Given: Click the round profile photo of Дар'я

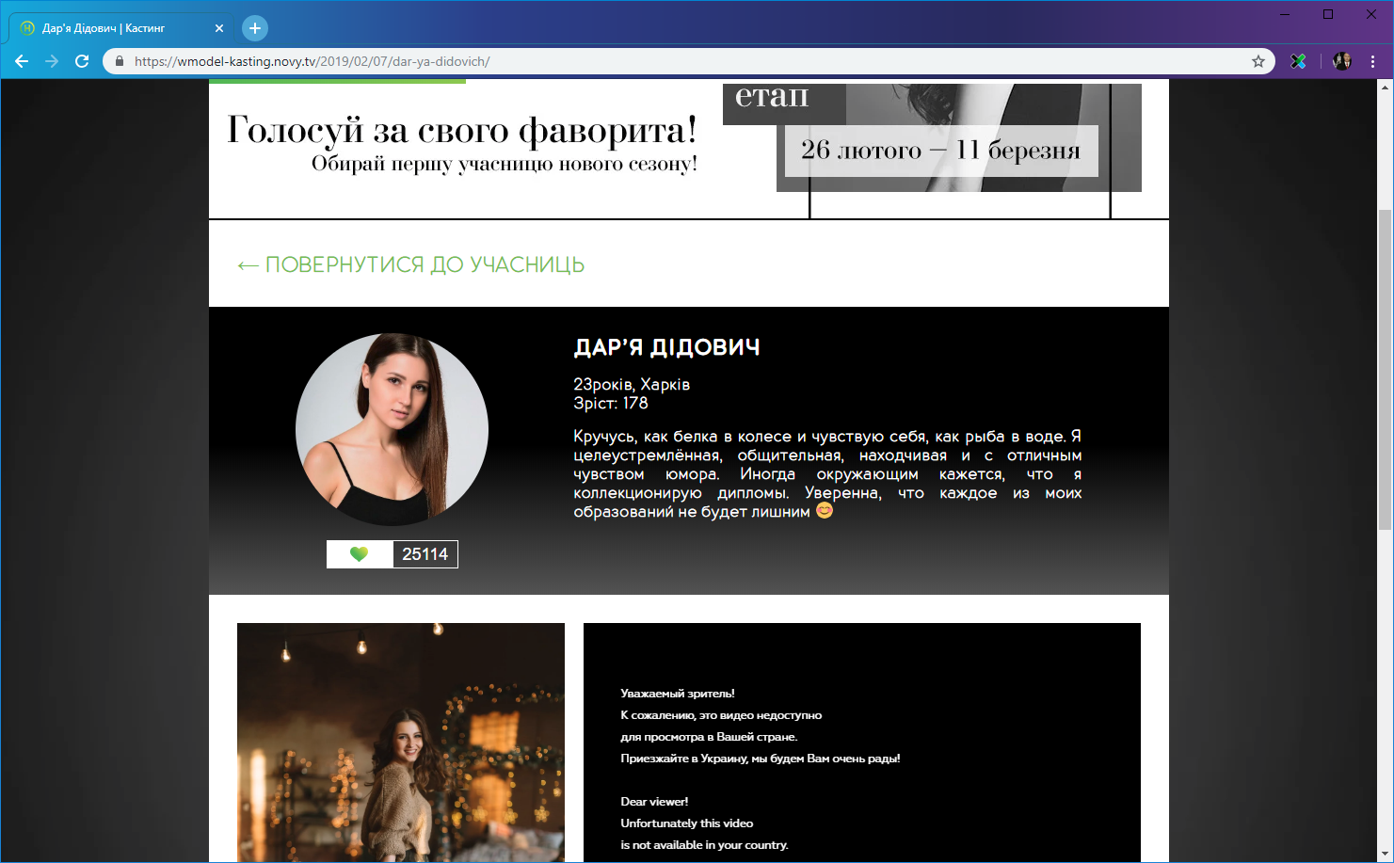Looking at the screenshot, I should (x=392, y=429).
